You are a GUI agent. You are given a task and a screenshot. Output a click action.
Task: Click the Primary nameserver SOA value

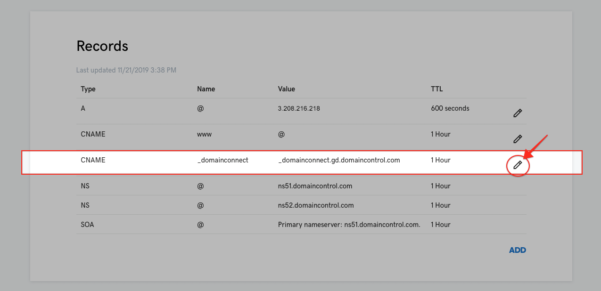click(x=349, y=225)
